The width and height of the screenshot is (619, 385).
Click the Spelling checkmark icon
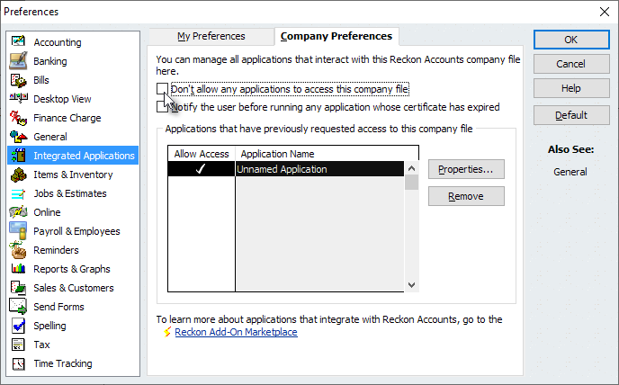[18, 326]
